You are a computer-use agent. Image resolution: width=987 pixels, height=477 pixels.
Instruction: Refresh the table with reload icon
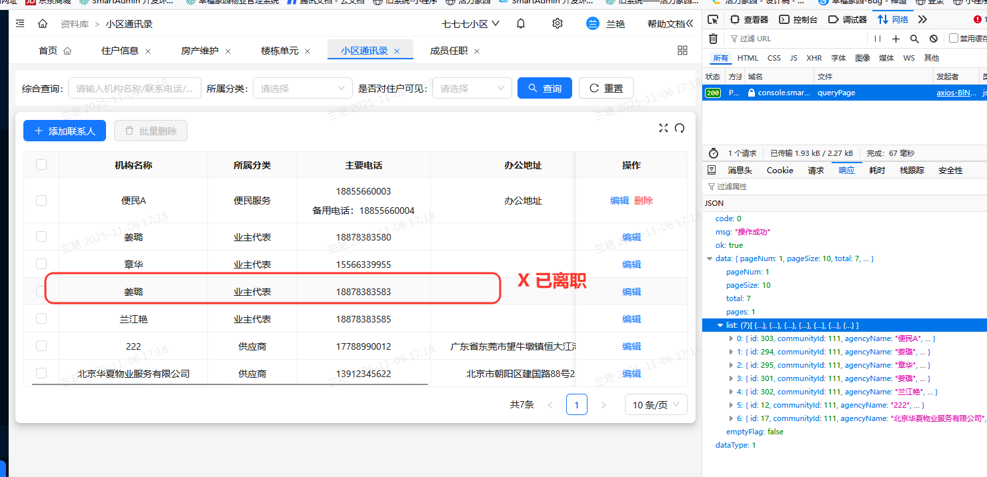click(x=680, y=128)
